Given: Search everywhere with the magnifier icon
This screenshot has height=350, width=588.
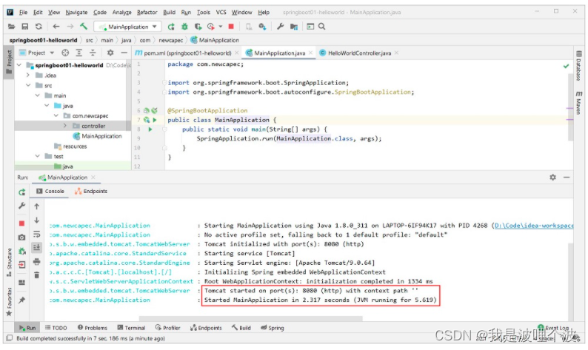Looking at the screenshot, I should [x=321, y=27].
